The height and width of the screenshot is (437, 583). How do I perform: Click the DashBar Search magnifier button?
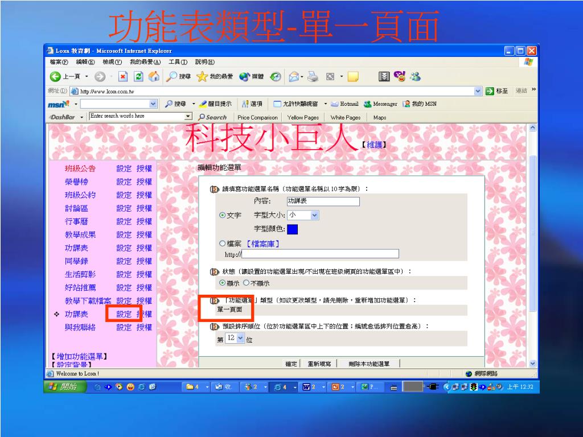click(212, 117)
